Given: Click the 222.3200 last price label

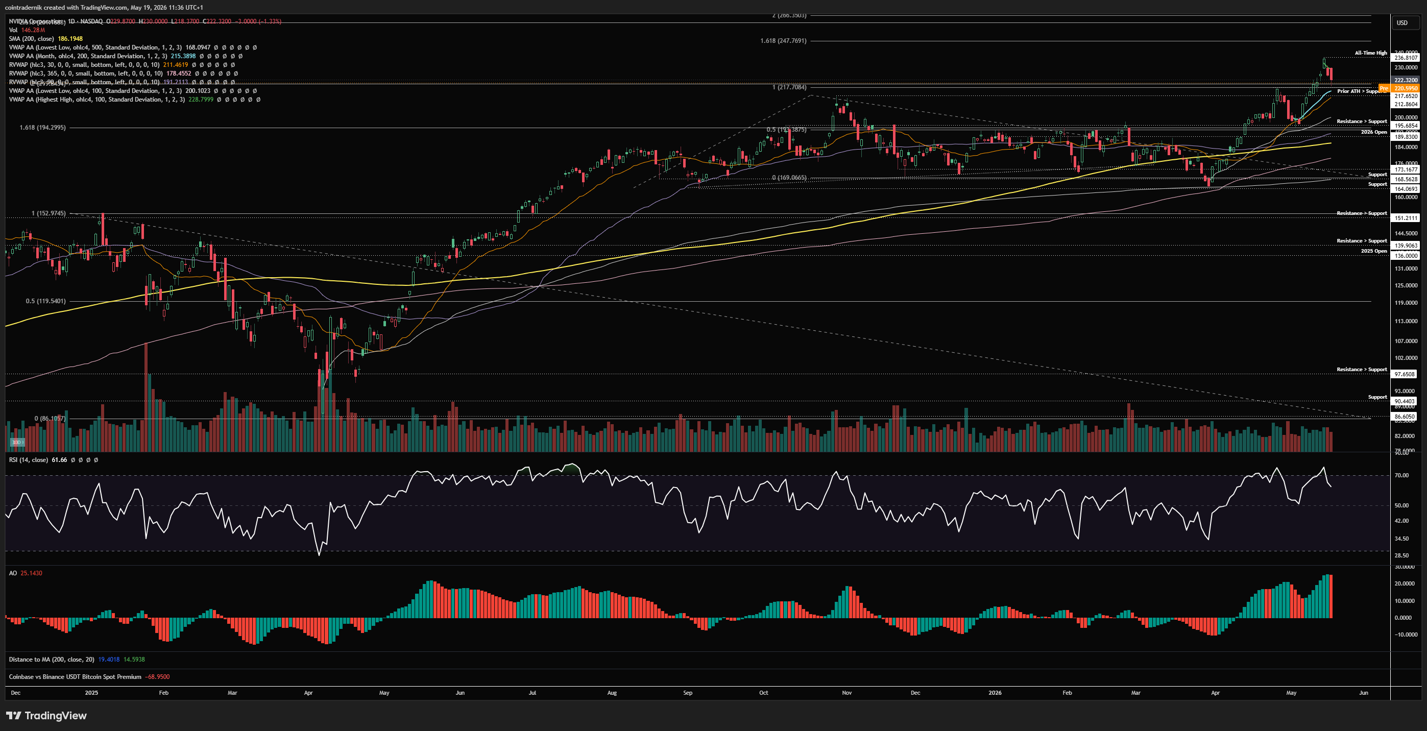Looking at the screenshot, I should point(1406,80).
